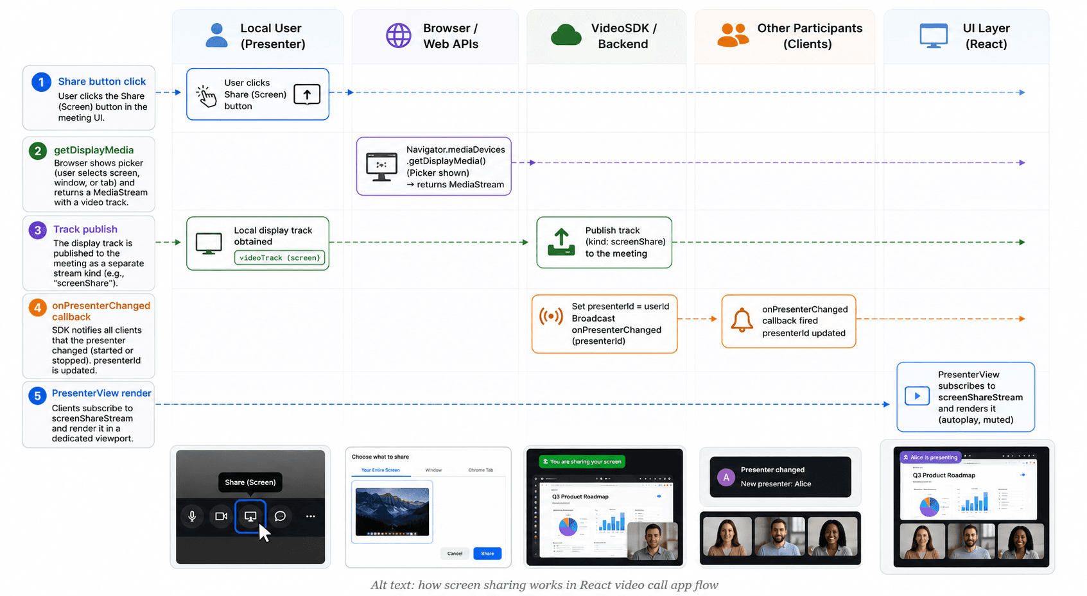Viewport: 1087px width, 596px height.
Task: Switch to the Window tab in share picker
Action: point(433,470)
